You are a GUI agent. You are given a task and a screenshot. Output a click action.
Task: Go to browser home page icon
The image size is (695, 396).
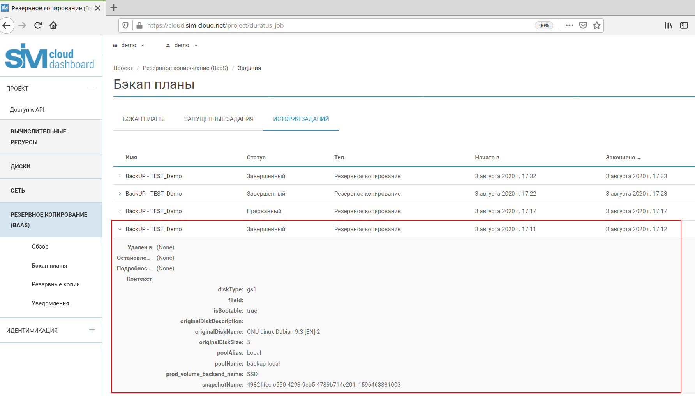tap(53, 26)
